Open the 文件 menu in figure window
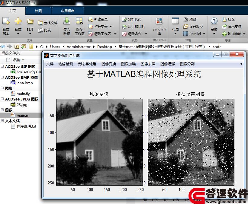This screenshot has height=204, width=248. coord(50,64)
